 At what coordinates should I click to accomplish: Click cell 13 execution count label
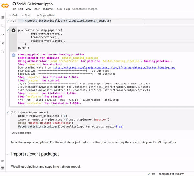(13, 112)
